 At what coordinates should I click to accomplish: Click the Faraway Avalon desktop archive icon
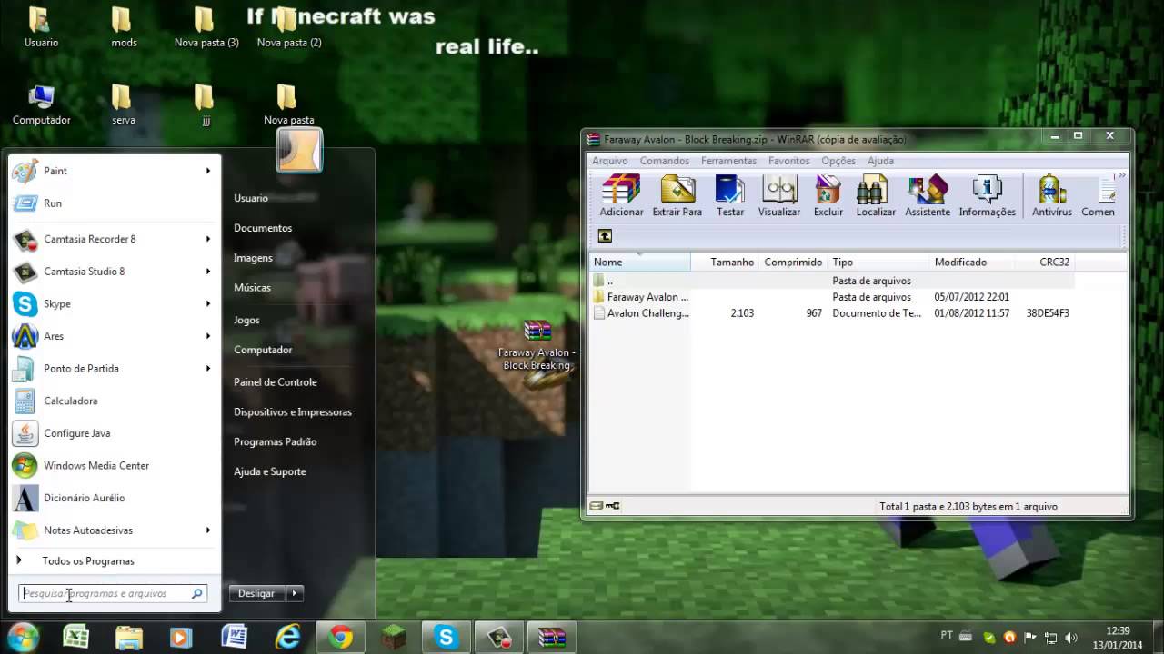click(x=537, y=345)
